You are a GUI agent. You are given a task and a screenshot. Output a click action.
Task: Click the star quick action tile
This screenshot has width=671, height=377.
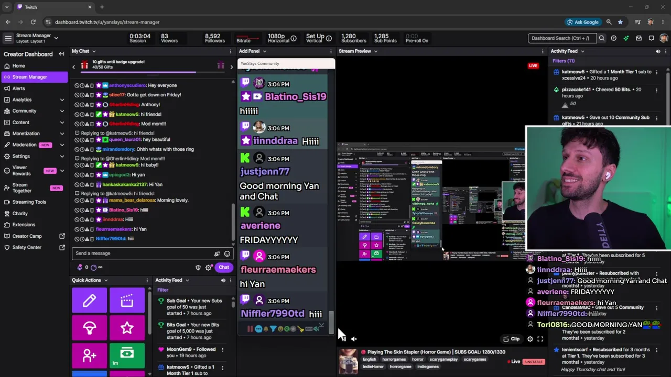127,328
